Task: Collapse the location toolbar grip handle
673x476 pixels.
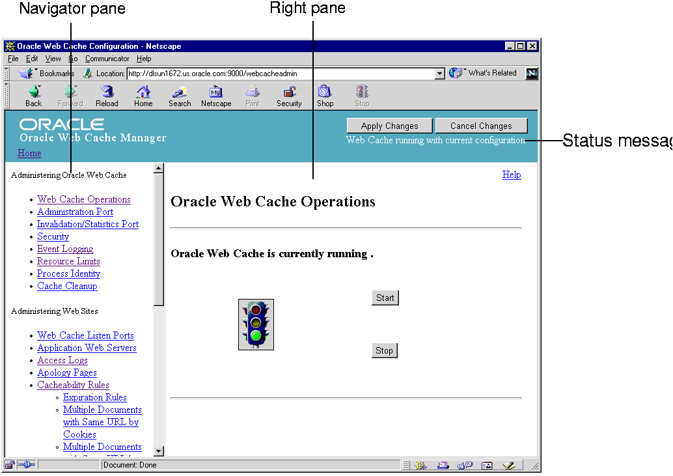Action: (7, 74)
